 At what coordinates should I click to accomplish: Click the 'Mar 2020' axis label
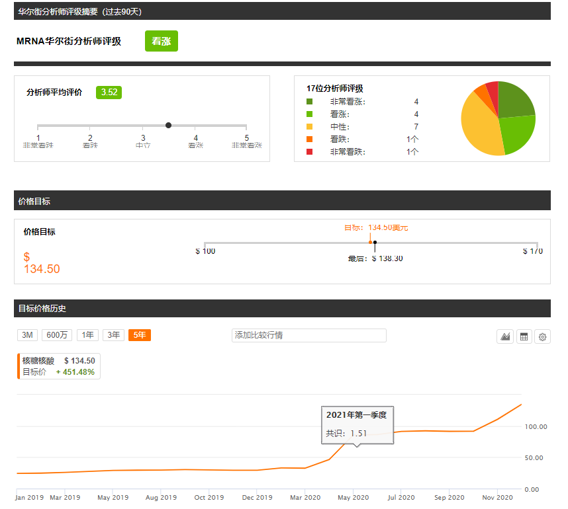(305, 497)
